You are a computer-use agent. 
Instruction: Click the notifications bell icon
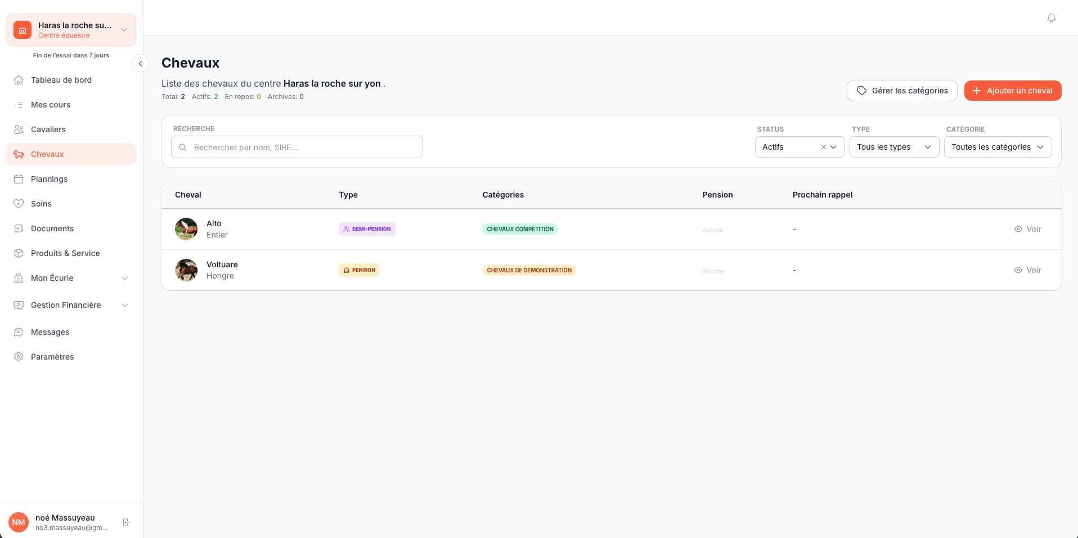click(x=1051, y=18)
